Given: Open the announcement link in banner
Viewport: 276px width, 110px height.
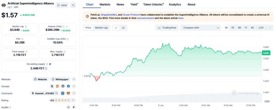Looking at the screenshot, I should (x=146, y=18).
